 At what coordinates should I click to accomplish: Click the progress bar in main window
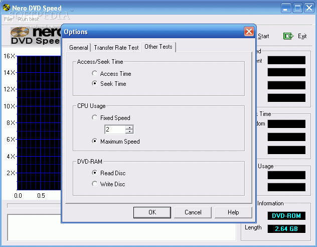[34, 206]
